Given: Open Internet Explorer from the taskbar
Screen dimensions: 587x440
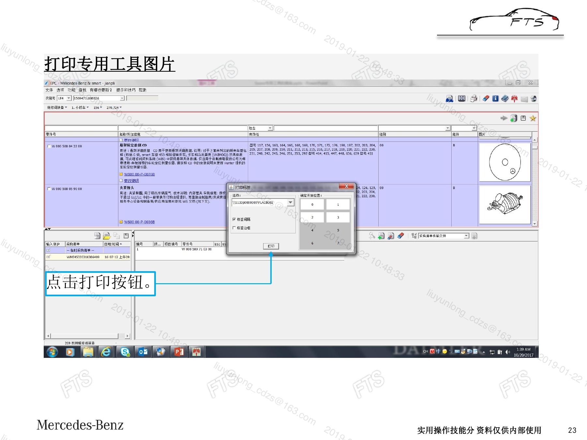Looking at the screenshot, I should (106, 352).
